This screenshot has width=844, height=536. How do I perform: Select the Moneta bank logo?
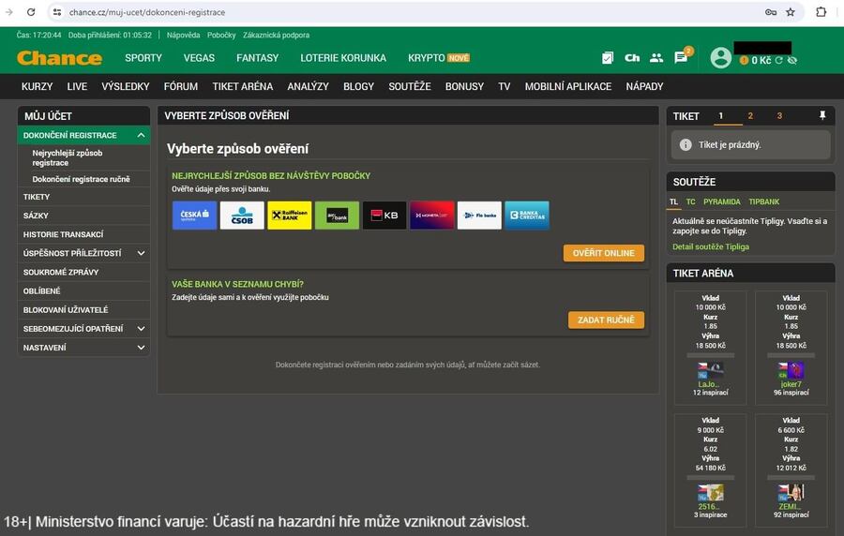(432, 215)
